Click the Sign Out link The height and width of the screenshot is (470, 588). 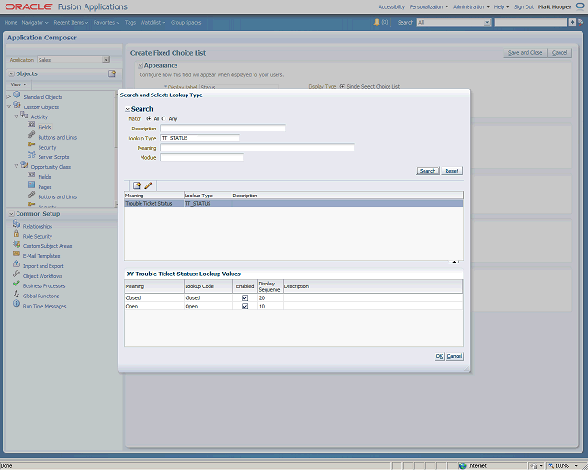click(524, 6)
